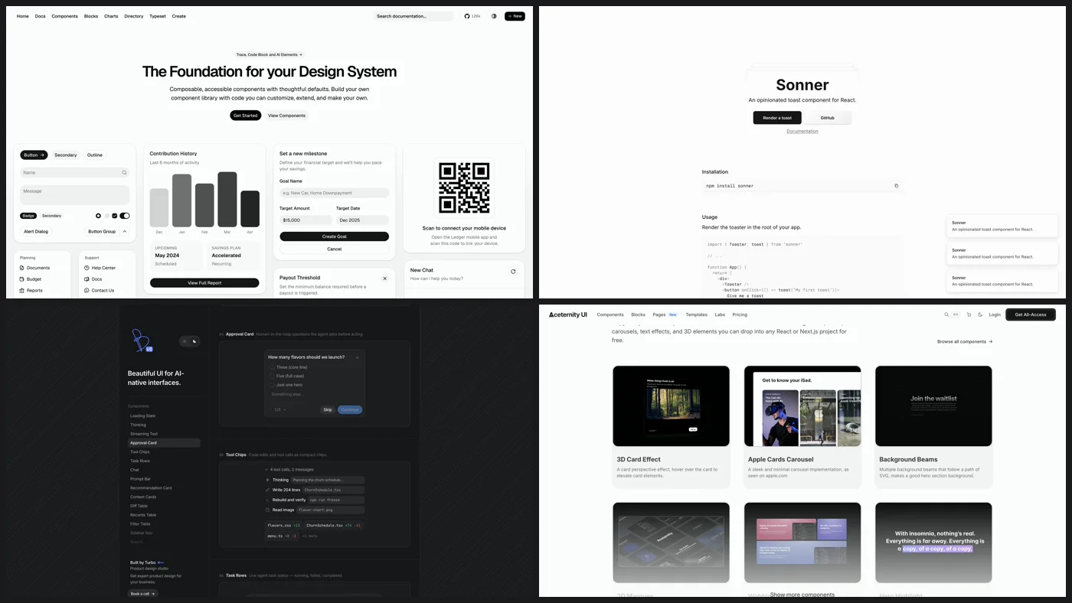Go to Blocks in shadcn navigation
Screen dimensions: 1072x603
(91, 16)
